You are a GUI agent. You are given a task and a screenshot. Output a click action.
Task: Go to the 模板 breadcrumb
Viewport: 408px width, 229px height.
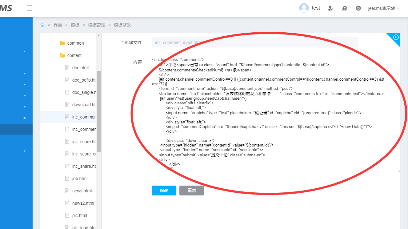pos(75,25)
